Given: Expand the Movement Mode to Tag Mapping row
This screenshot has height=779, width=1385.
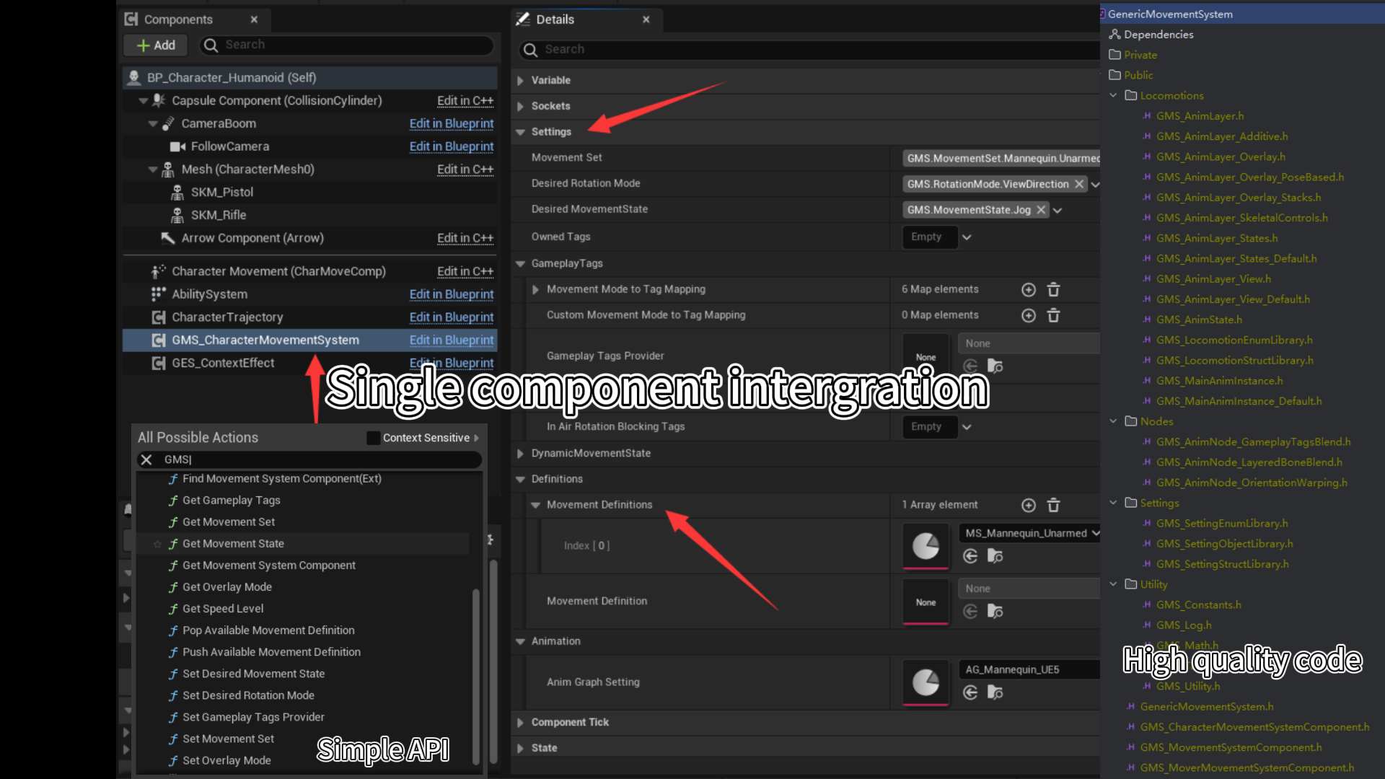Looking at the screenshot, I should coord(535,289).
